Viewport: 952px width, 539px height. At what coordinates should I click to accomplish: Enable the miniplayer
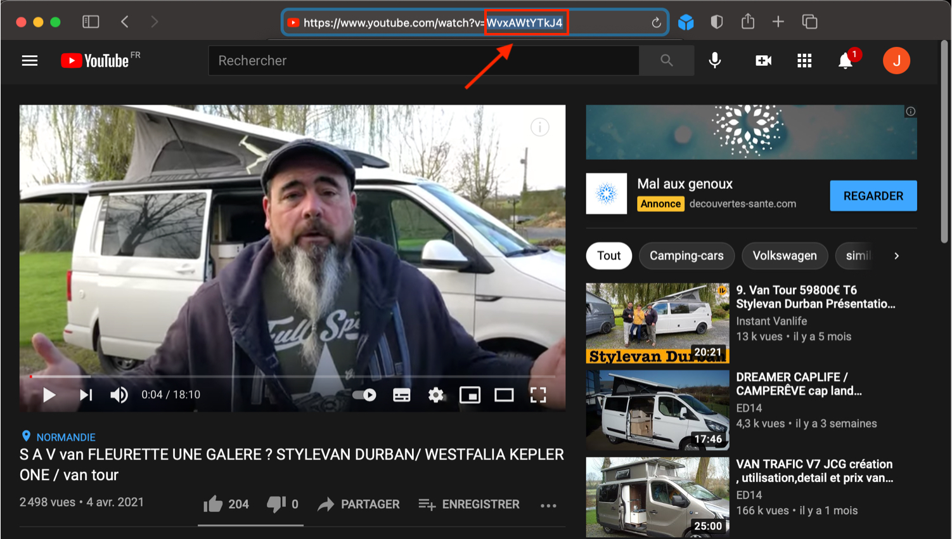pyautogui.click(x=470, y=395)
